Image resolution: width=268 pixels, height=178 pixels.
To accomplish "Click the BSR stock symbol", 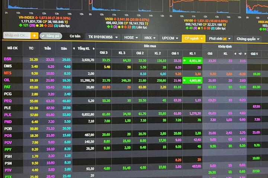I will 7,59.
